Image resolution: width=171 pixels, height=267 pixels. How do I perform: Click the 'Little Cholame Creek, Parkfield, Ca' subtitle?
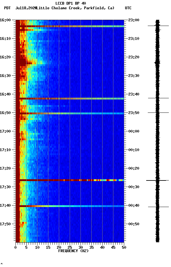[75, 8]
